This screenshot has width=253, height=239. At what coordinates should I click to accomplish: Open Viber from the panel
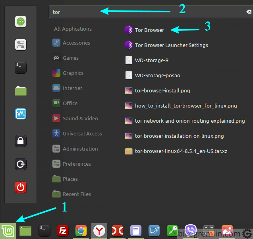click(191, 230)
